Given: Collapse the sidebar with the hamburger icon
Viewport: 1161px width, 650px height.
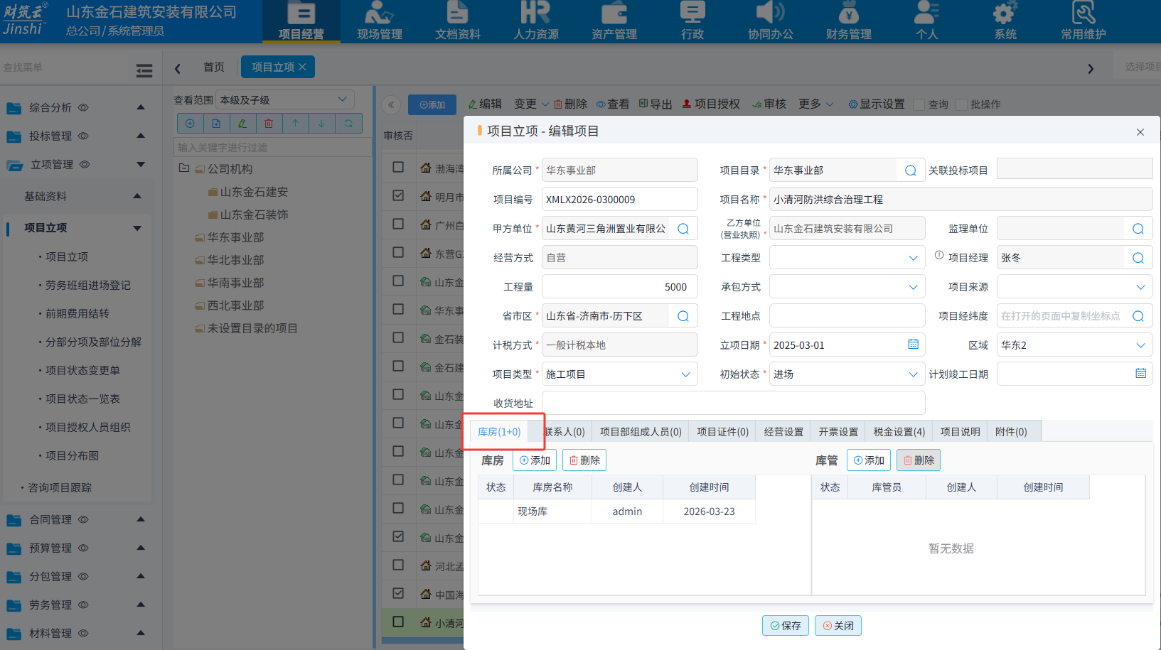Looking at the screenshot, I should (144, 70).
